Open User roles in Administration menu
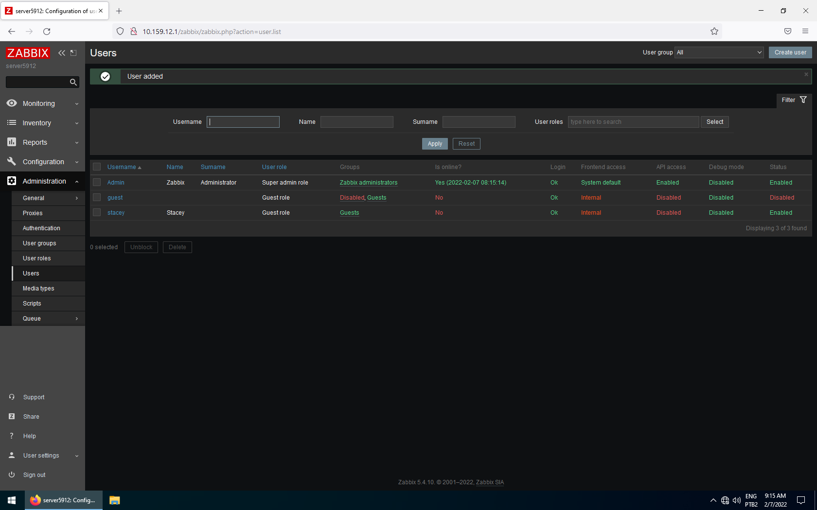Image resolution: width=817 pixels, height=510 pixels. (x=37, y=258)
